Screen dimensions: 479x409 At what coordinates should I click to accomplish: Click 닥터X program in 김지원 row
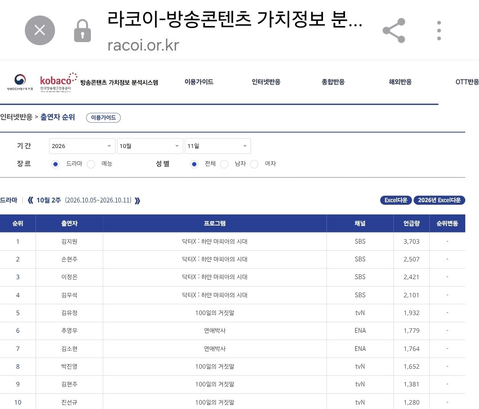(x=215, y=242)
